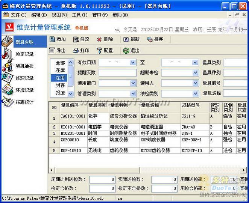The width and height of the screenshot is (249, 203).
Task: Open the 修理记录 sidebar icon
Action: pos(7,78)
